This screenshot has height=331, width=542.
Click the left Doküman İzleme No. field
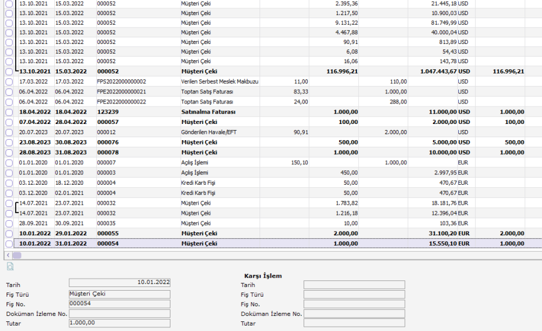point(119,314)
